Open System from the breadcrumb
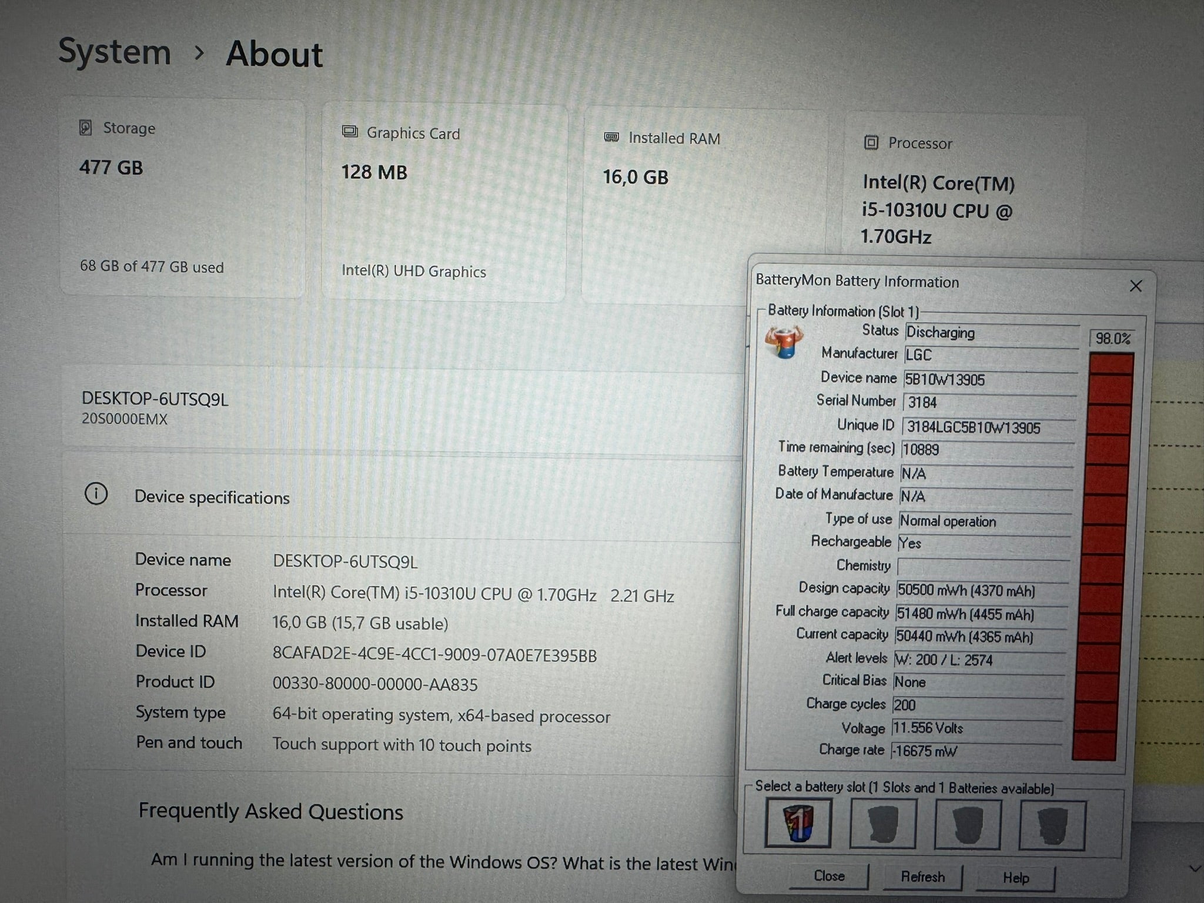This screenshot has width=1204, height=903. 115,52
